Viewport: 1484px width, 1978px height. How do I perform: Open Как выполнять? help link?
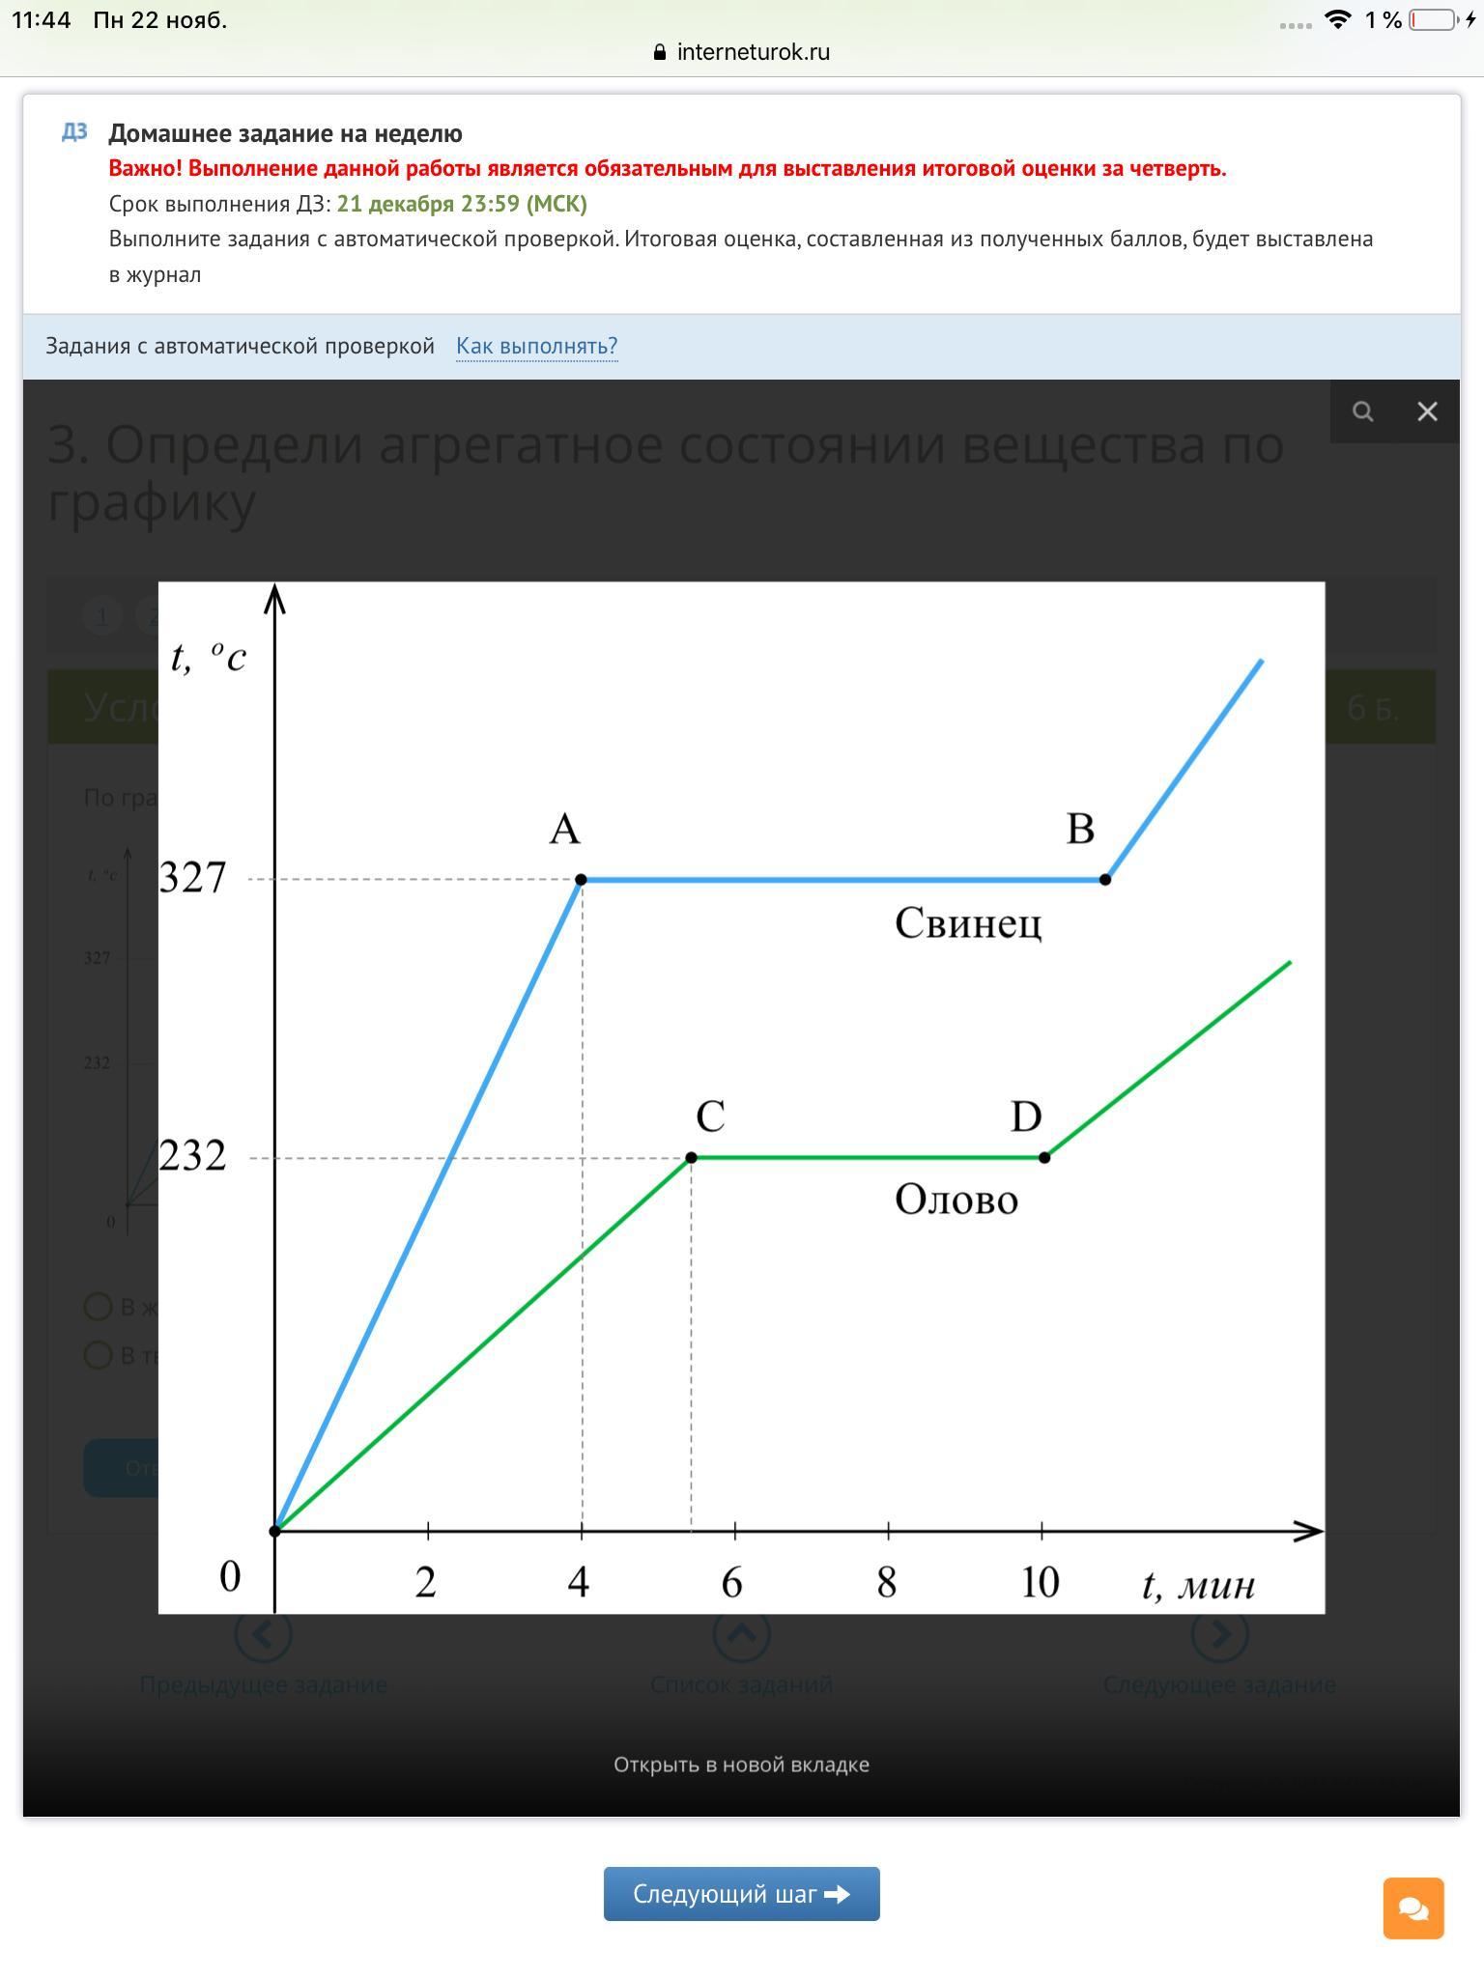click(x=536, y=346)
